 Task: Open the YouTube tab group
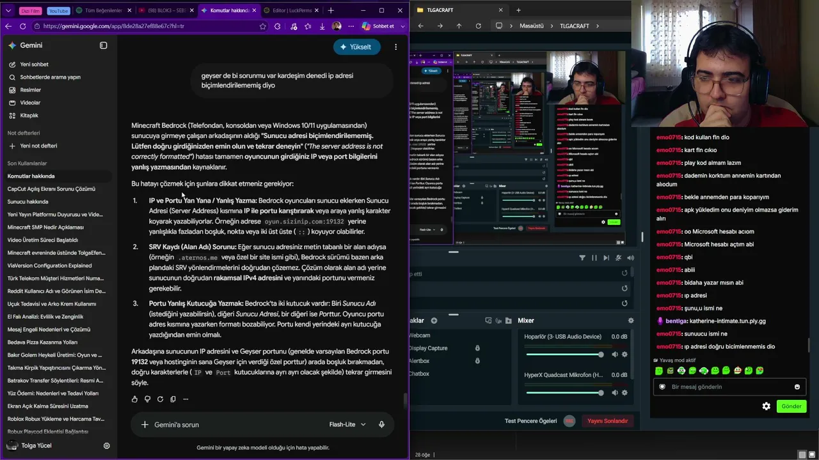tap(58, 11)
